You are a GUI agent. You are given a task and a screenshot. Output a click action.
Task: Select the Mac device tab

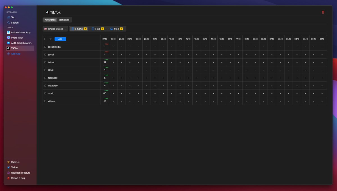[117, 29]
